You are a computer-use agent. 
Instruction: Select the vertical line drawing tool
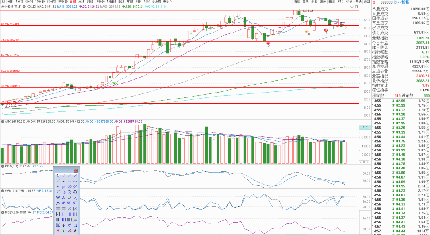point(58,186)
